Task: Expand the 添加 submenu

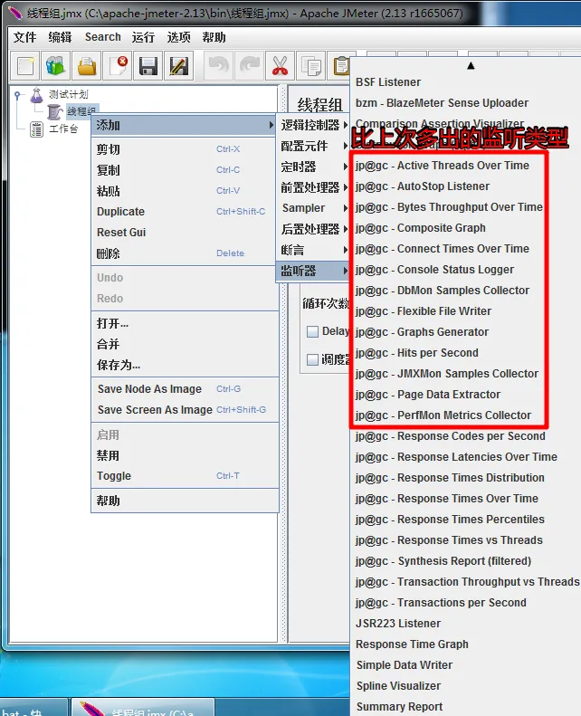Action: point(184,125)
